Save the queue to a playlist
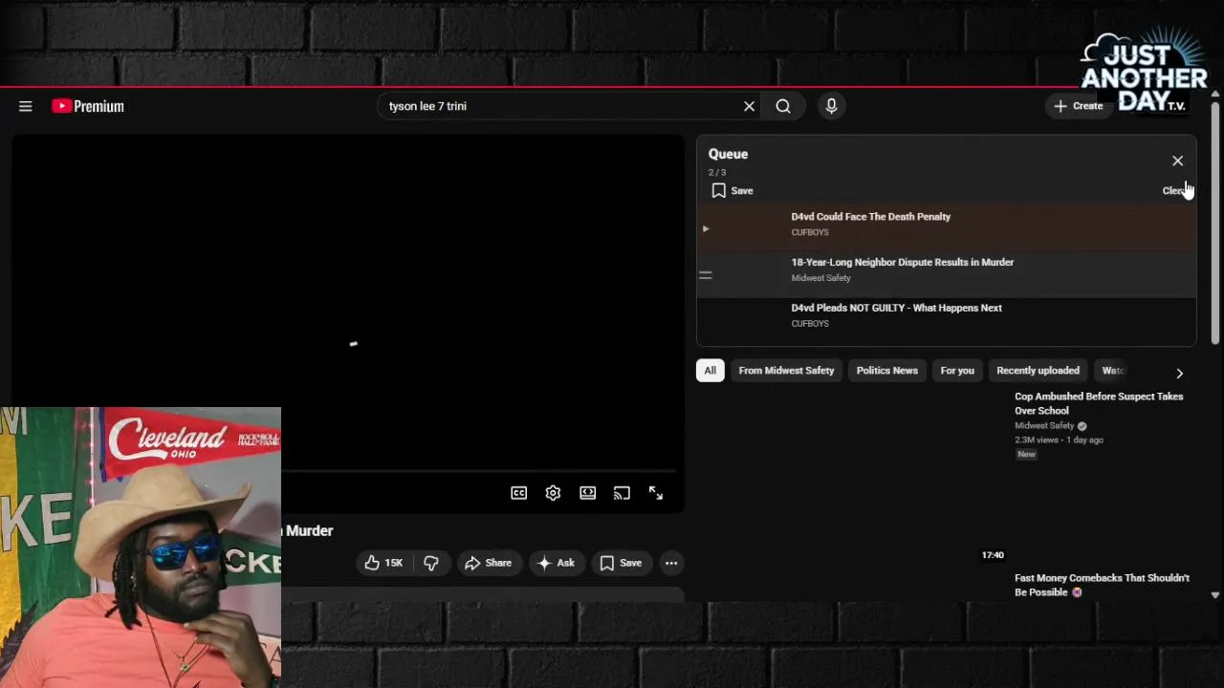Viewport: 1224px width, 688px height. (x=732, y=191)
